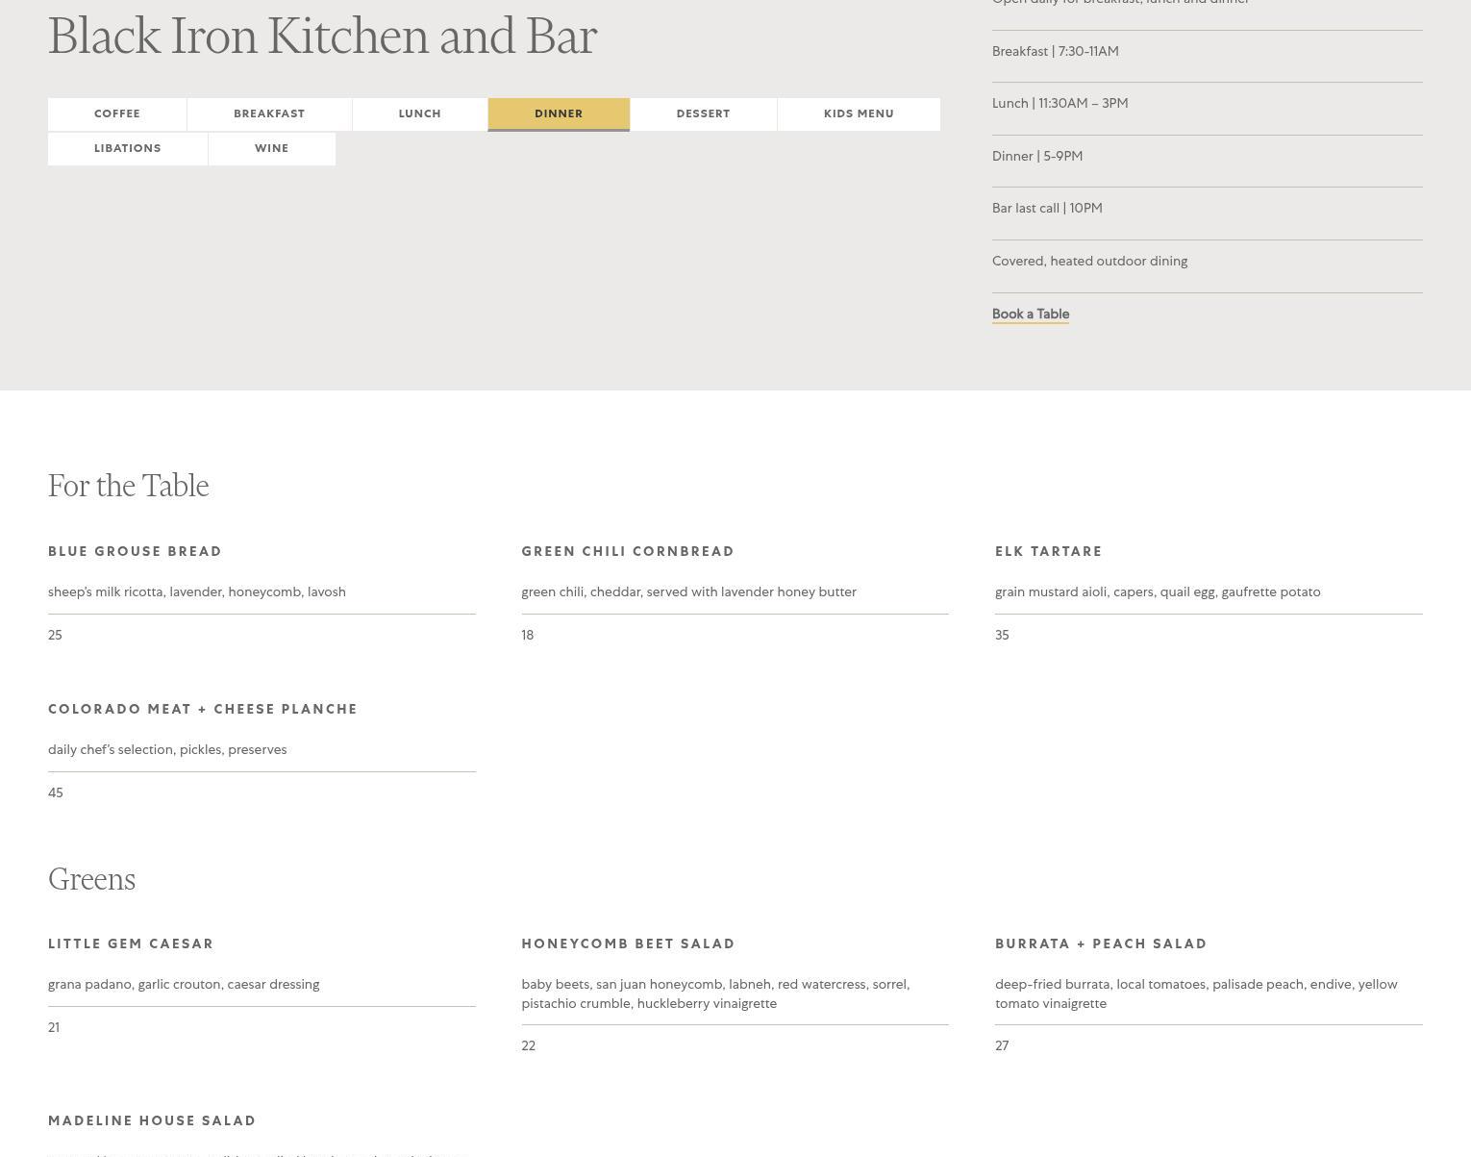Screen dimensions: 1471x1157
Task: Select the Burrata + Peach Salad heading
Action: click(1101, 943)
